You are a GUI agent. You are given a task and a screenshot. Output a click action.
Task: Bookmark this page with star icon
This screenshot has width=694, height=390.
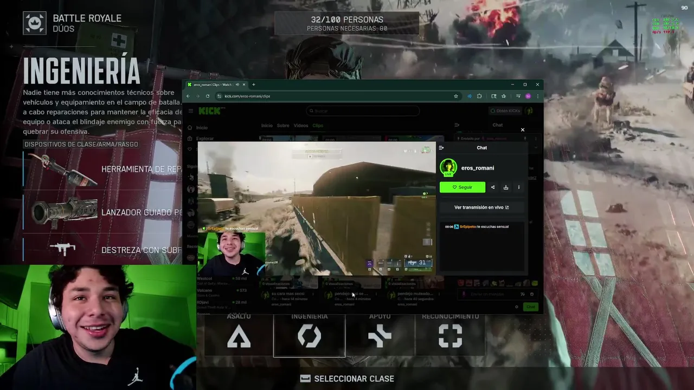pyautogui.click(x=456, y=96)
